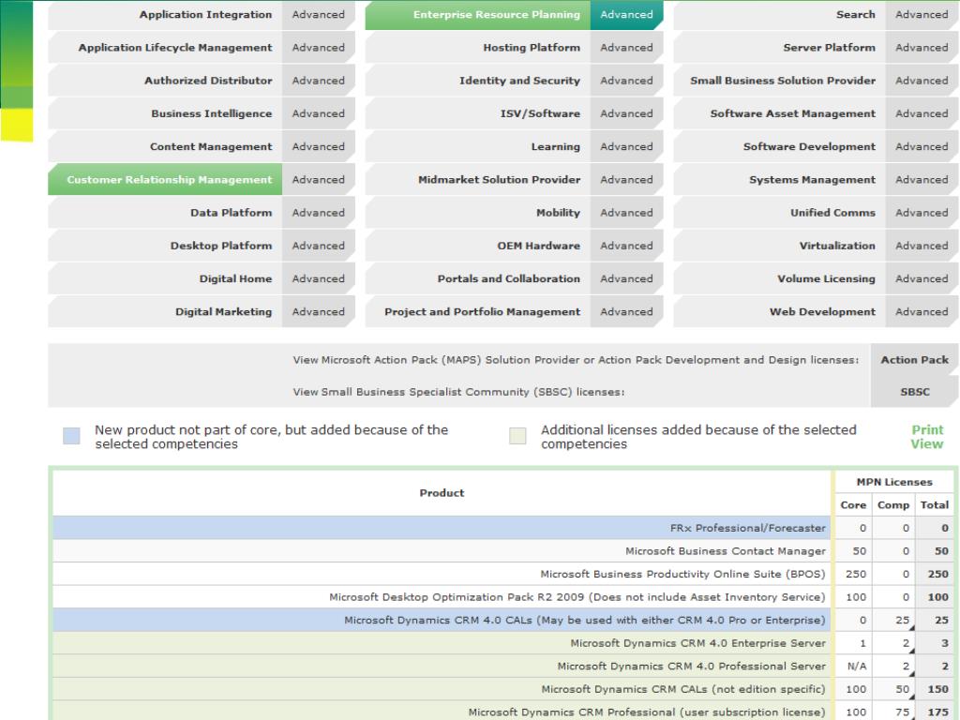Set Advanced level for Hosting Platform
Image resolution: width=960 pixels, height=720 pixels.
pyautogui.click(x=627, y=48)
